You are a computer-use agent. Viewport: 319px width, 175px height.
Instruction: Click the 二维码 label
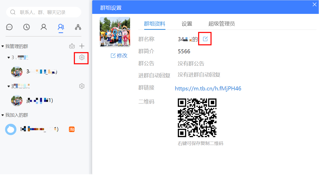click(x=146, y=102)
